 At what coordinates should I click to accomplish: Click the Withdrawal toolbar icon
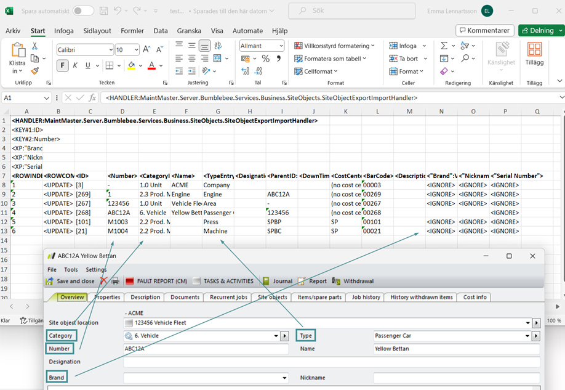point(353,281)
